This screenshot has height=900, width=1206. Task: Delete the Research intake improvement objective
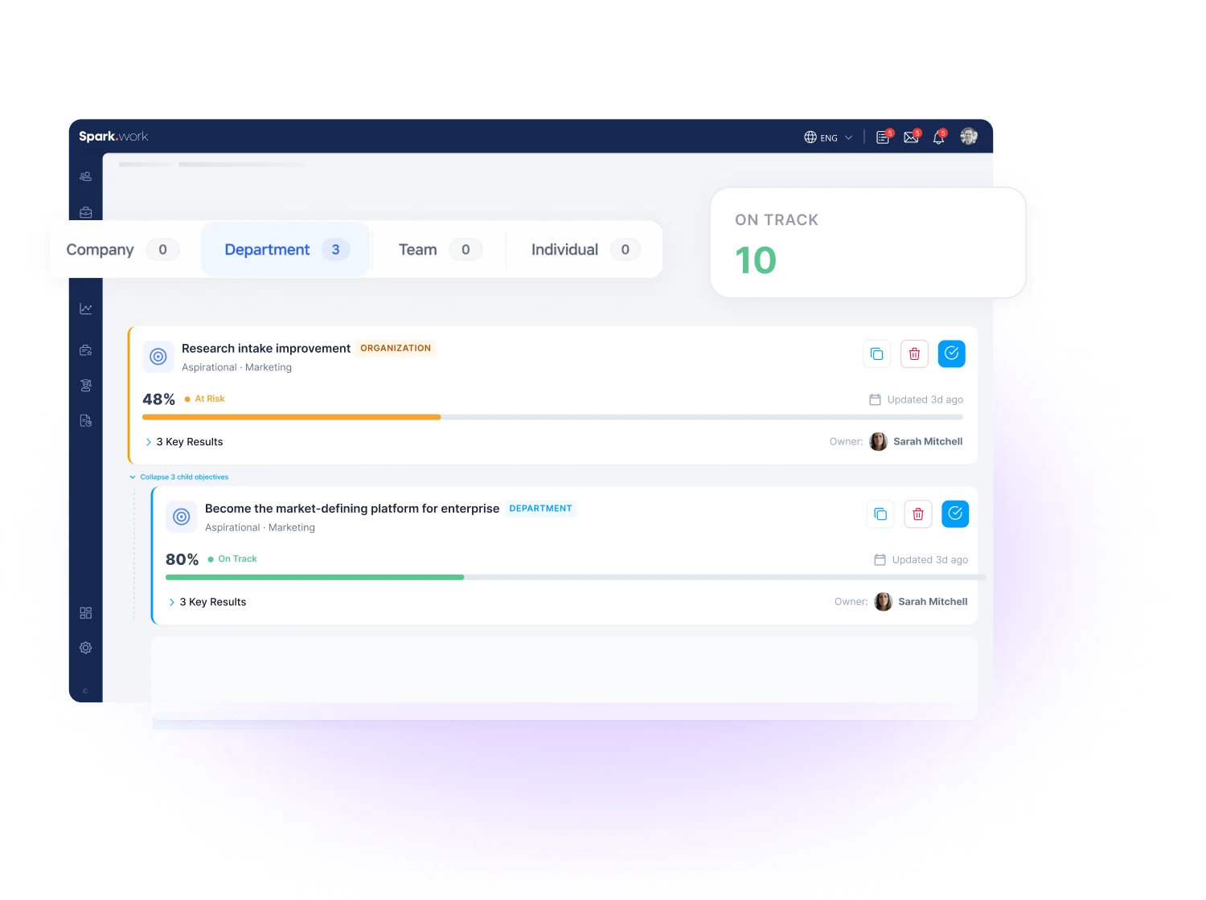(x=914, y=354)
